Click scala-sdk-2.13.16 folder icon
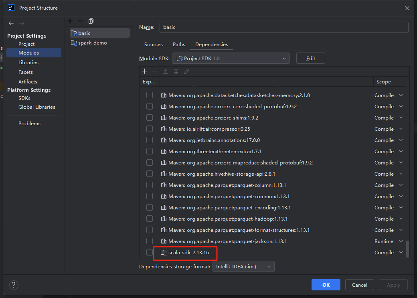Viewport: 417px width, 298px height. tap(164, 253)
